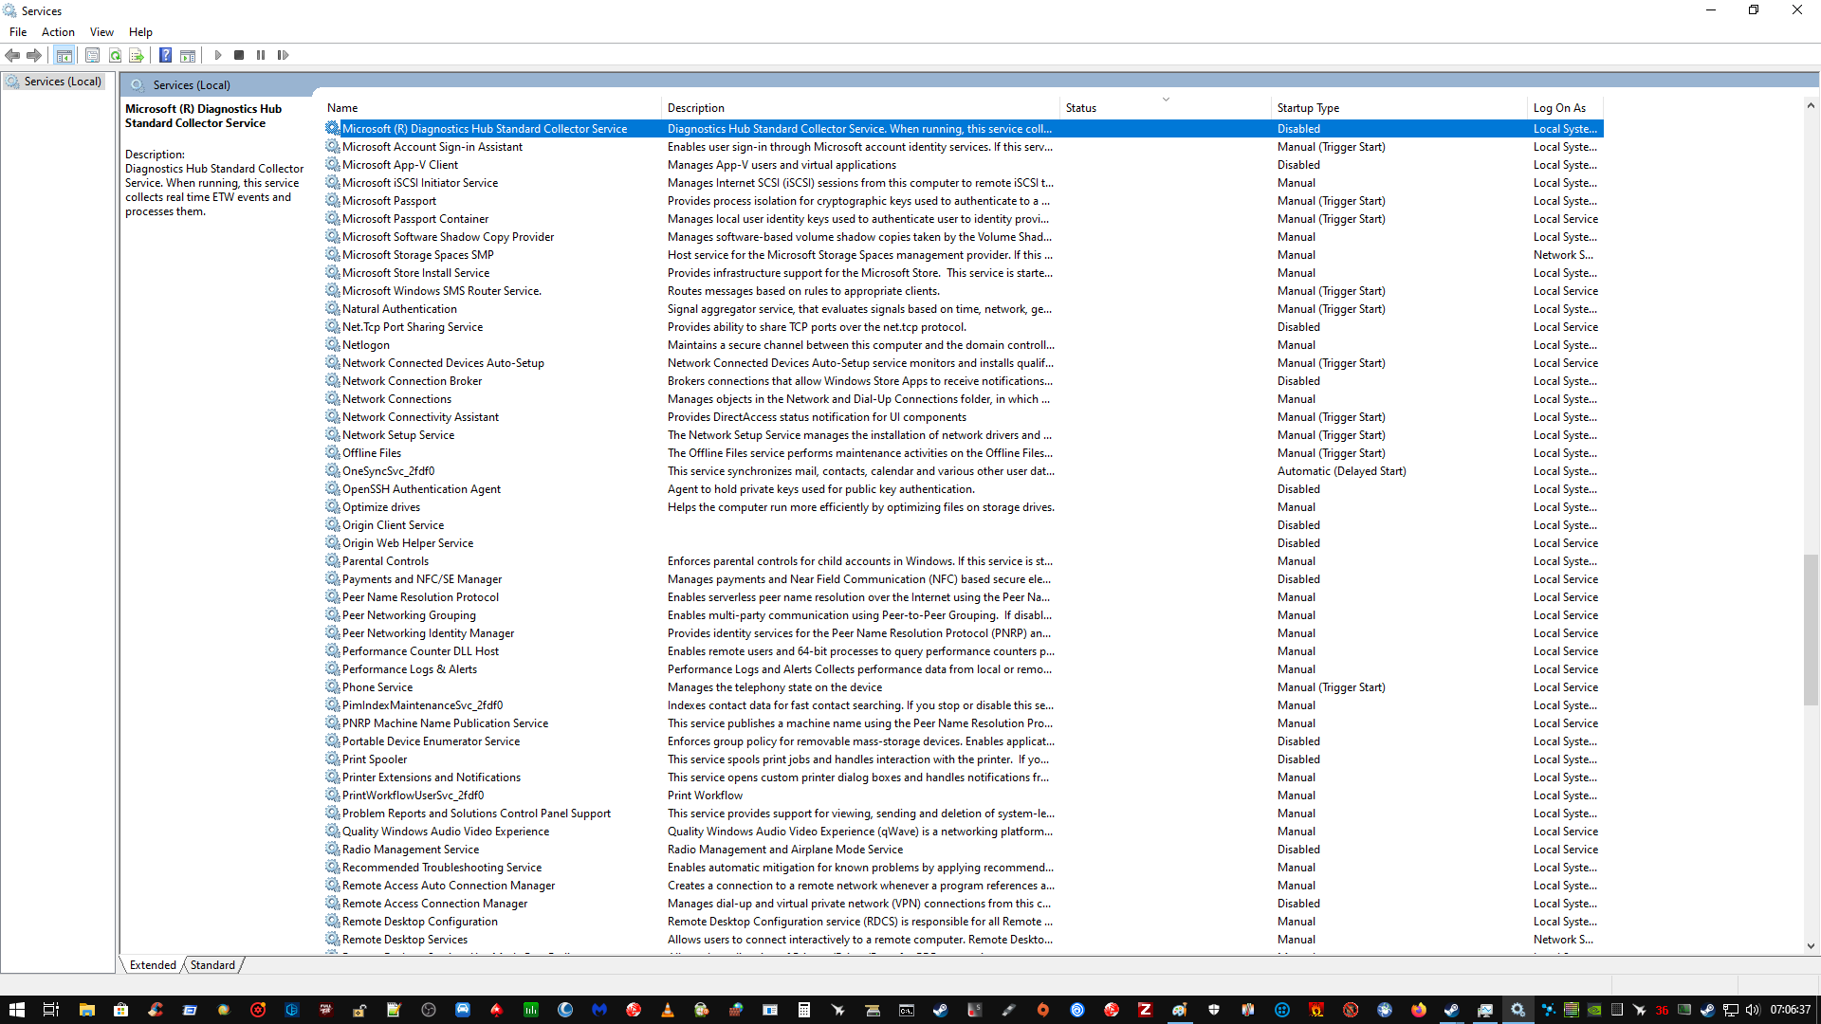Screen dimensions: 1821x1024
Task: Toggle Show/Hide Console Tree toolbar button
Action: click(64, 55)
